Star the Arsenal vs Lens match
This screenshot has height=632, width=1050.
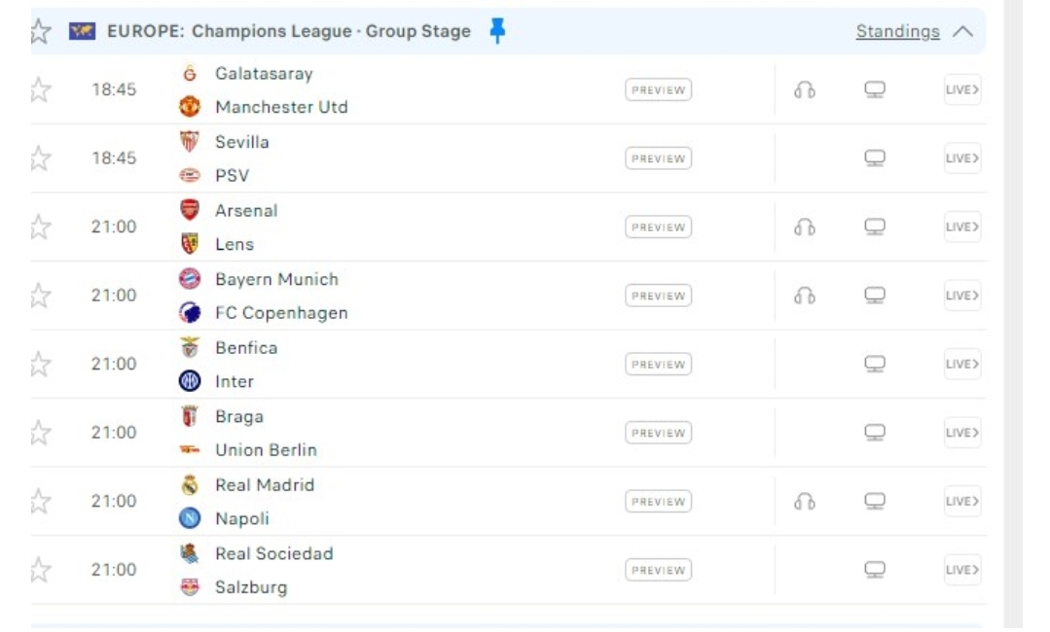[x=40, y=228]
